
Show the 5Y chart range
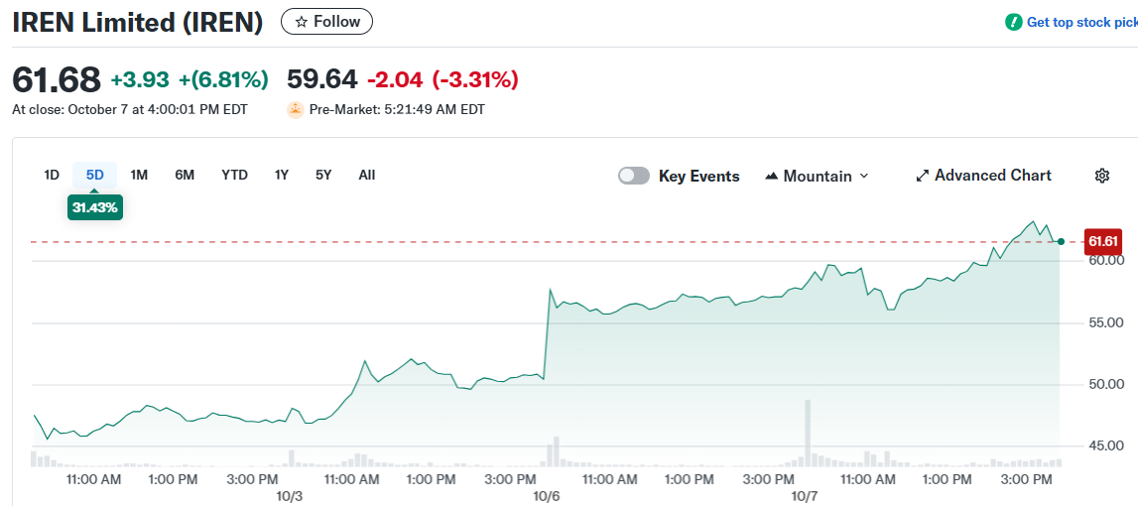pyautogui.click(x=323, y=176)
